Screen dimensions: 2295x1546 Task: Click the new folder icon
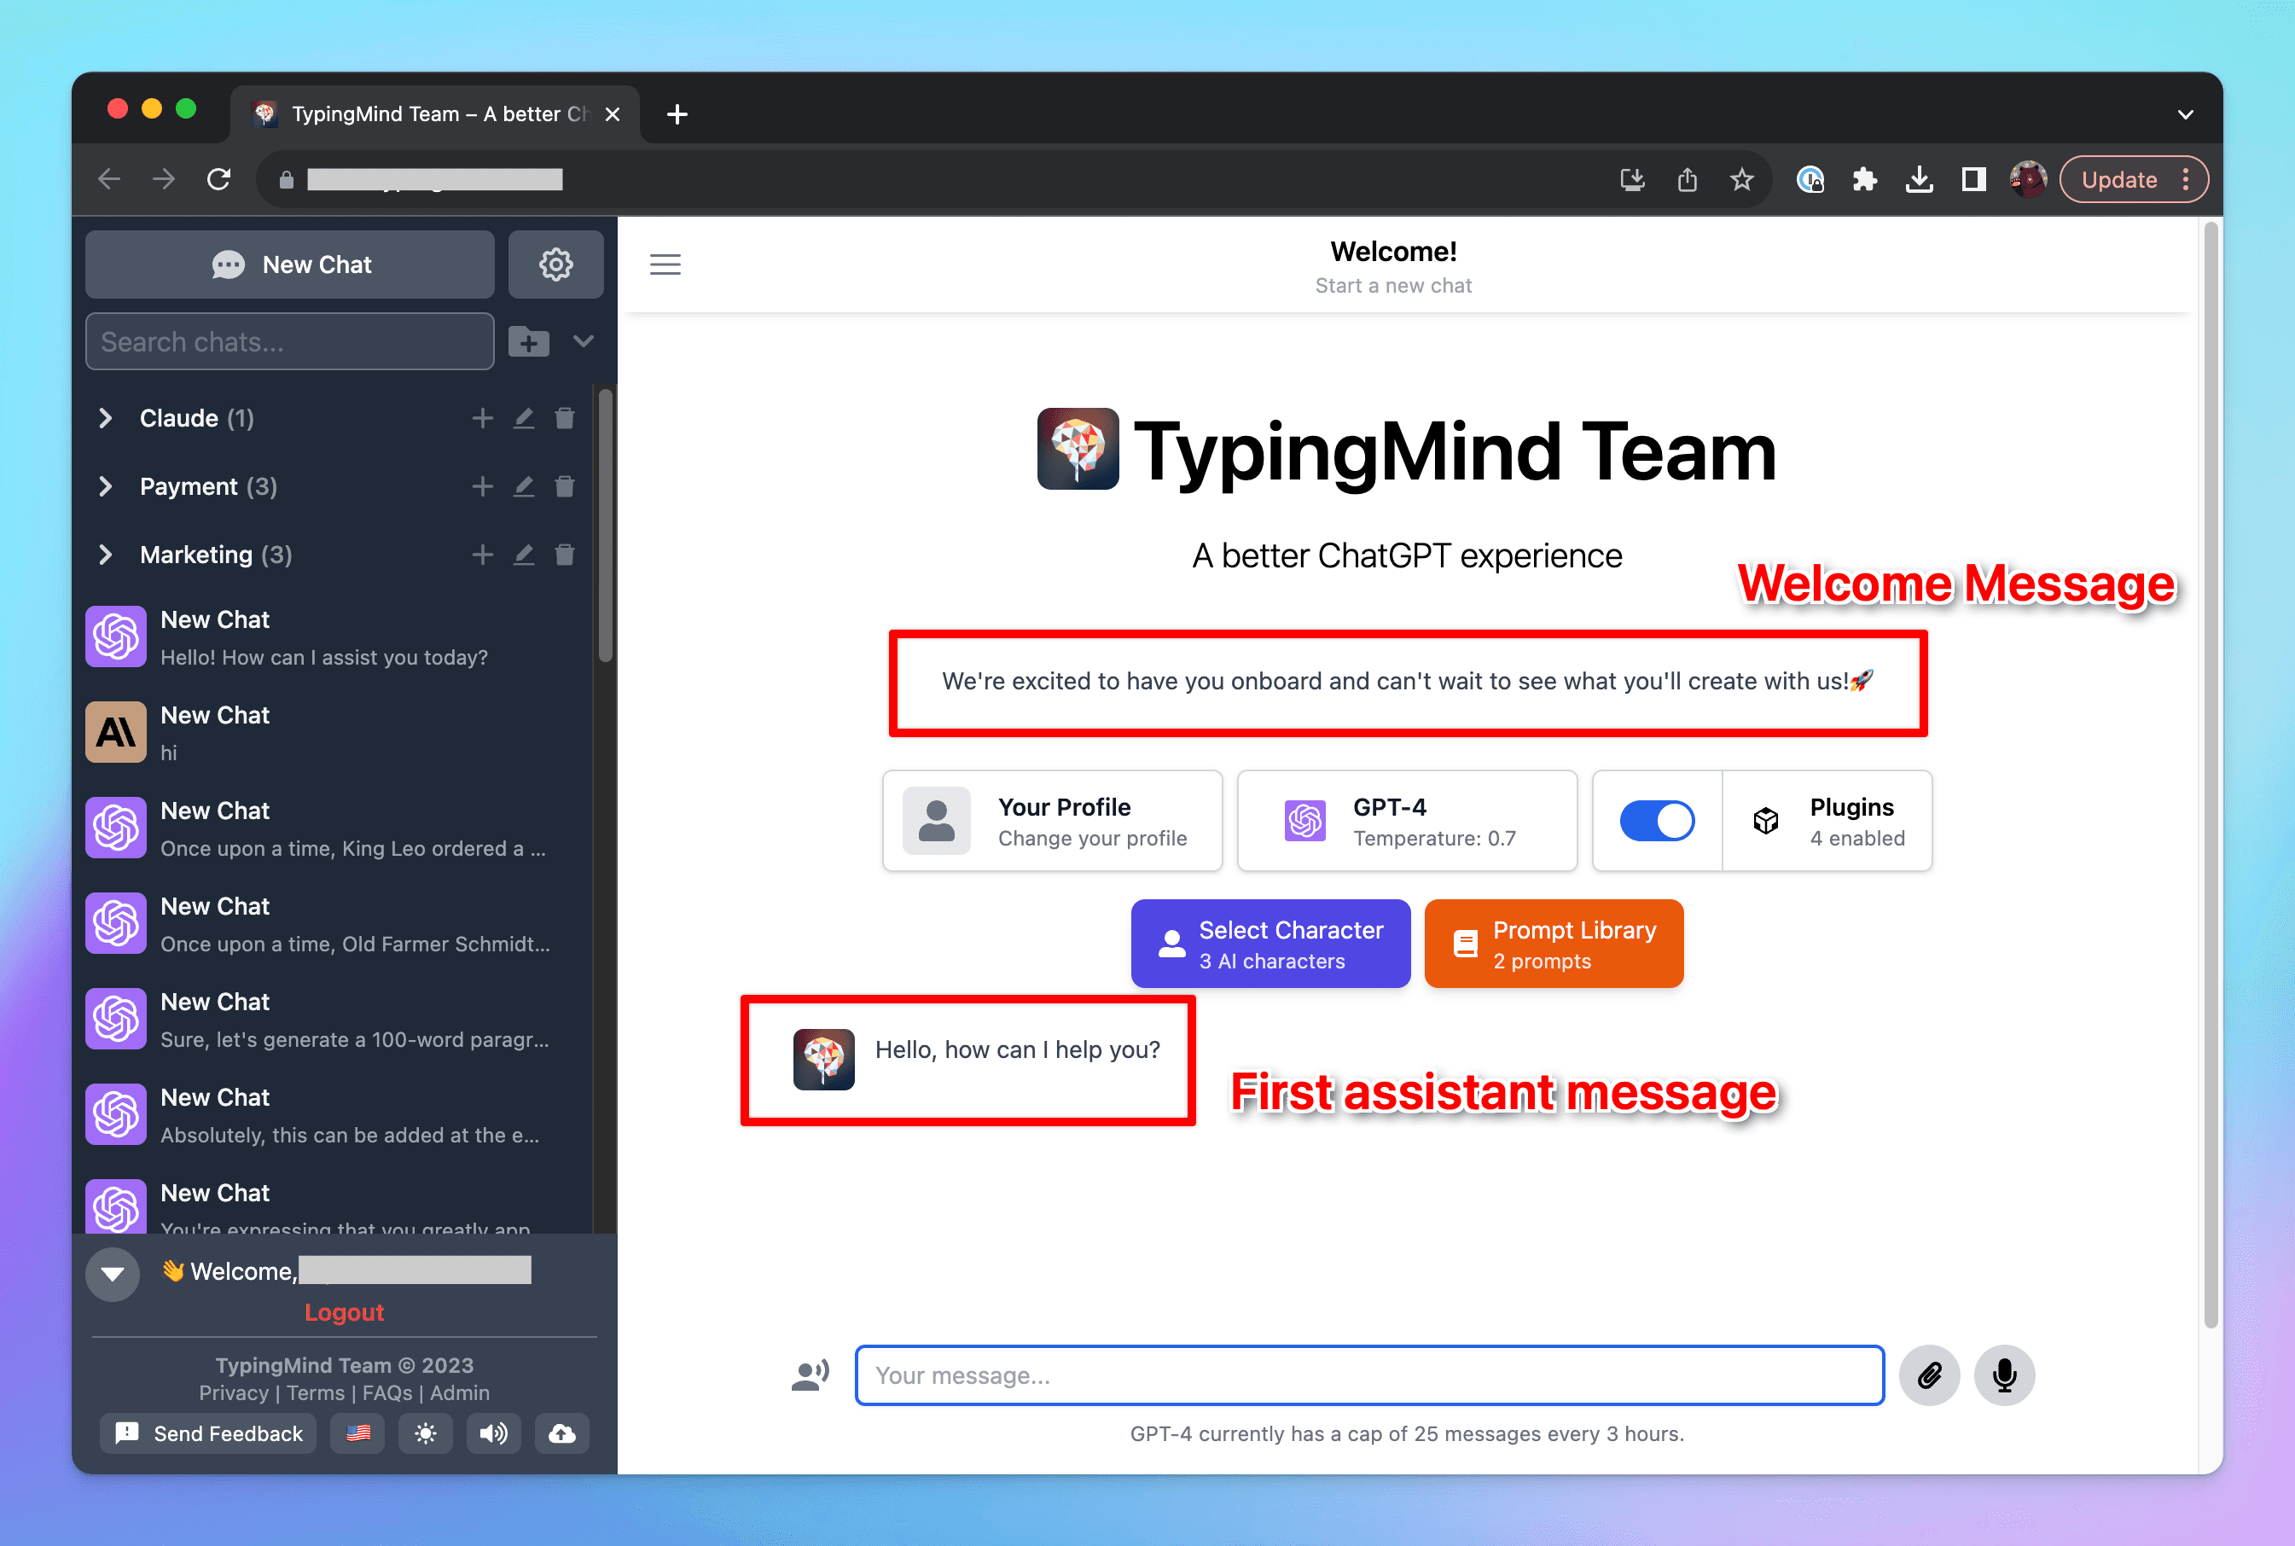tap(528, 342)
